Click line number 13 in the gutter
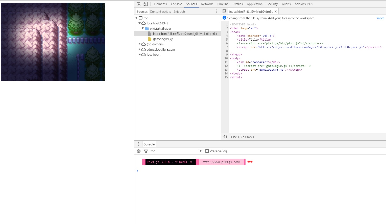 coord(226,70)
